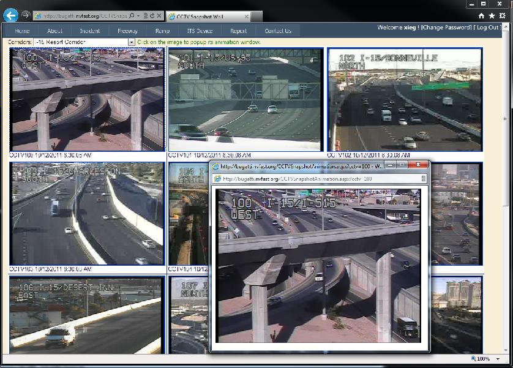Click the scrollbar up arrow

(x=506, y=26)
